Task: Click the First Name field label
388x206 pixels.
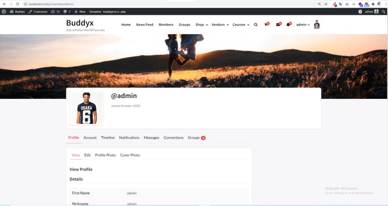Action: 81,193
